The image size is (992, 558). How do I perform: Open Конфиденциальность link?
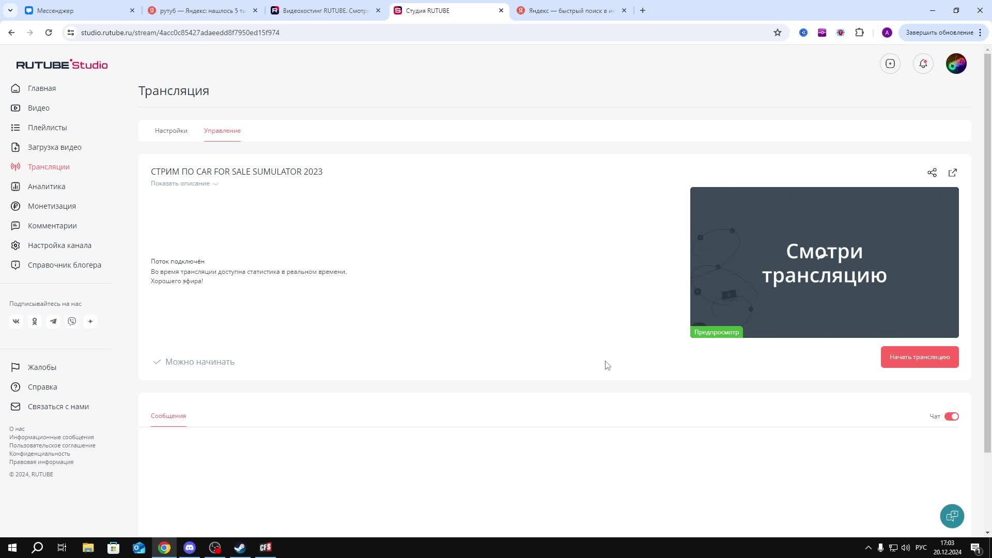pos(40,454)
